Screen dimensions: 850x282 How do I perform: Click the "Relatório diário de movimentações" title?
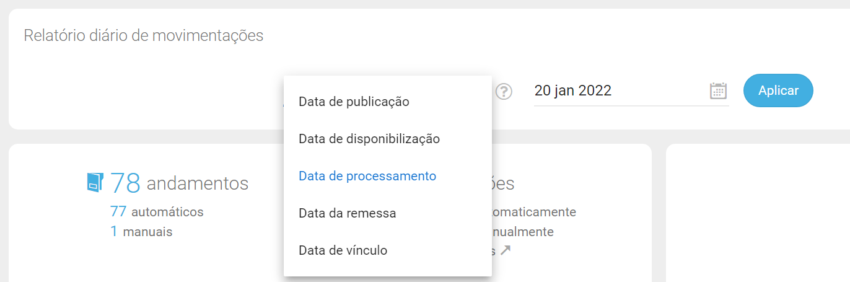click(144, 35)
